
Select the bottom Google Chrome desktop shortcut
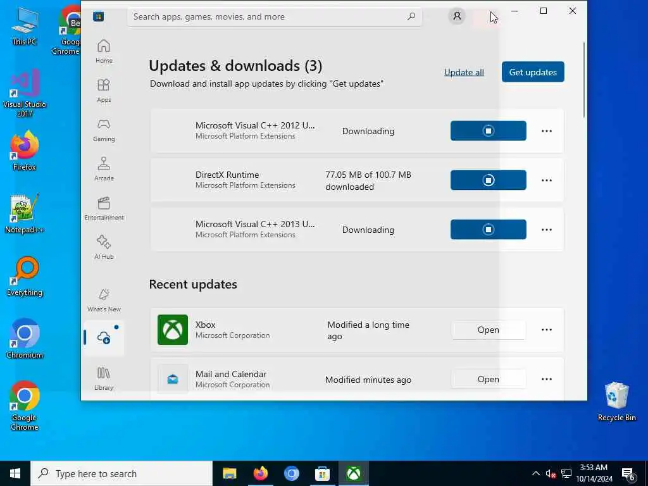coord(25,406)
